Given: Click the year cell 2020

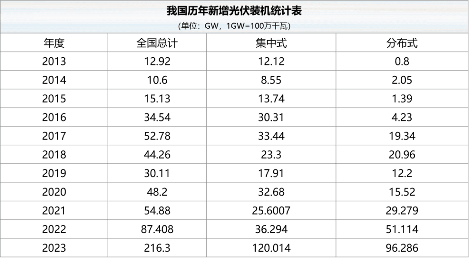Looking at the screenshot, I should [x=54, y=192].
